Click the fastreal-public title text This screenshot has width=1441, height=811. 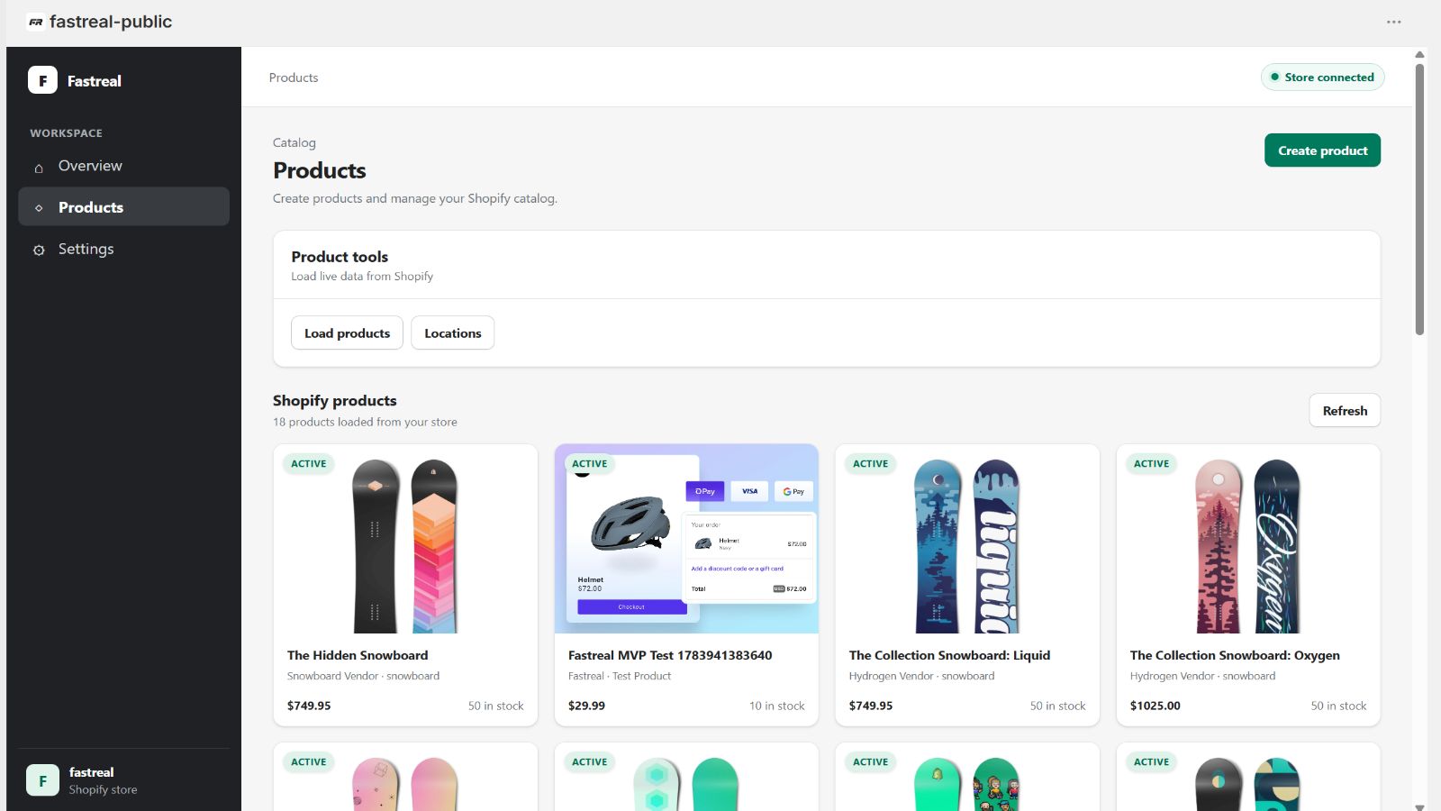coord(111,22)
